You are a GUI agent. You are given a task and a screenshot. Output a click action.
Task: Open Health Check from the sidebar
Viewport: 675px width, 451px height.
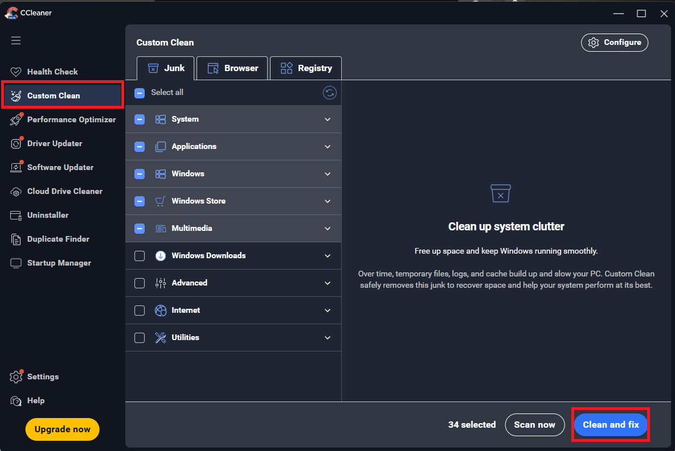63,72
